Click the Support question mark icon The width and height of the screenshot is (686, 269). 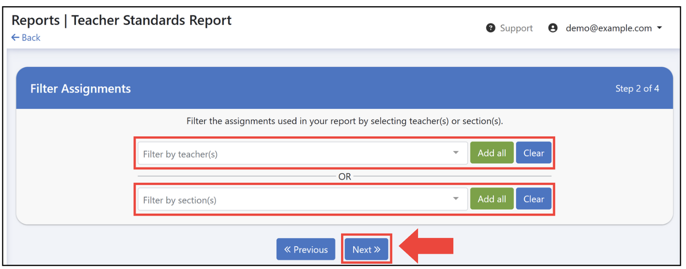pyautogui.click(x=491, y=28)
